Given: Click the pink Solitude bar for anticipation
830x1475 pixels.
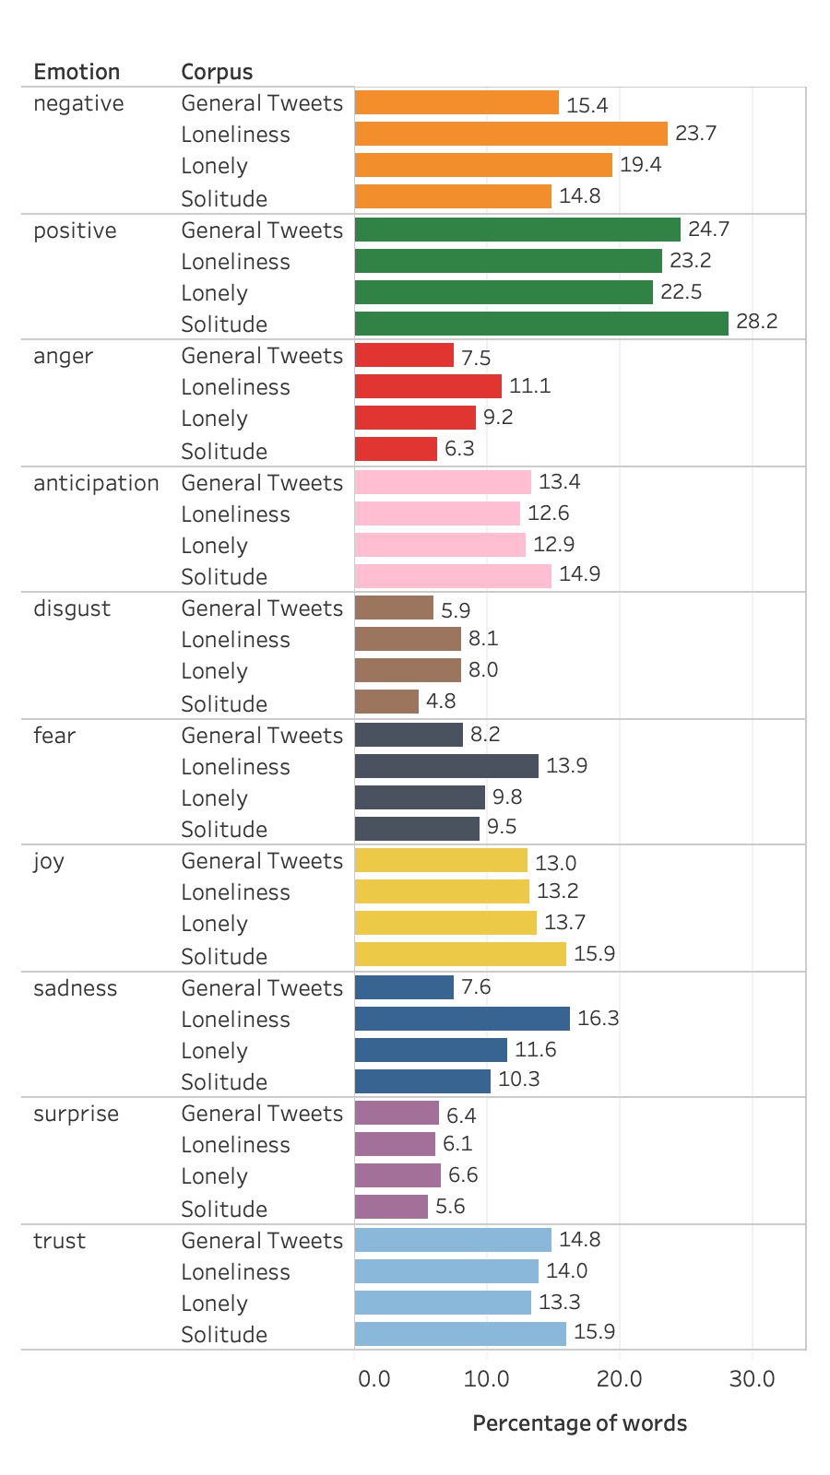Looking at the screenshot, I should 453,576.
